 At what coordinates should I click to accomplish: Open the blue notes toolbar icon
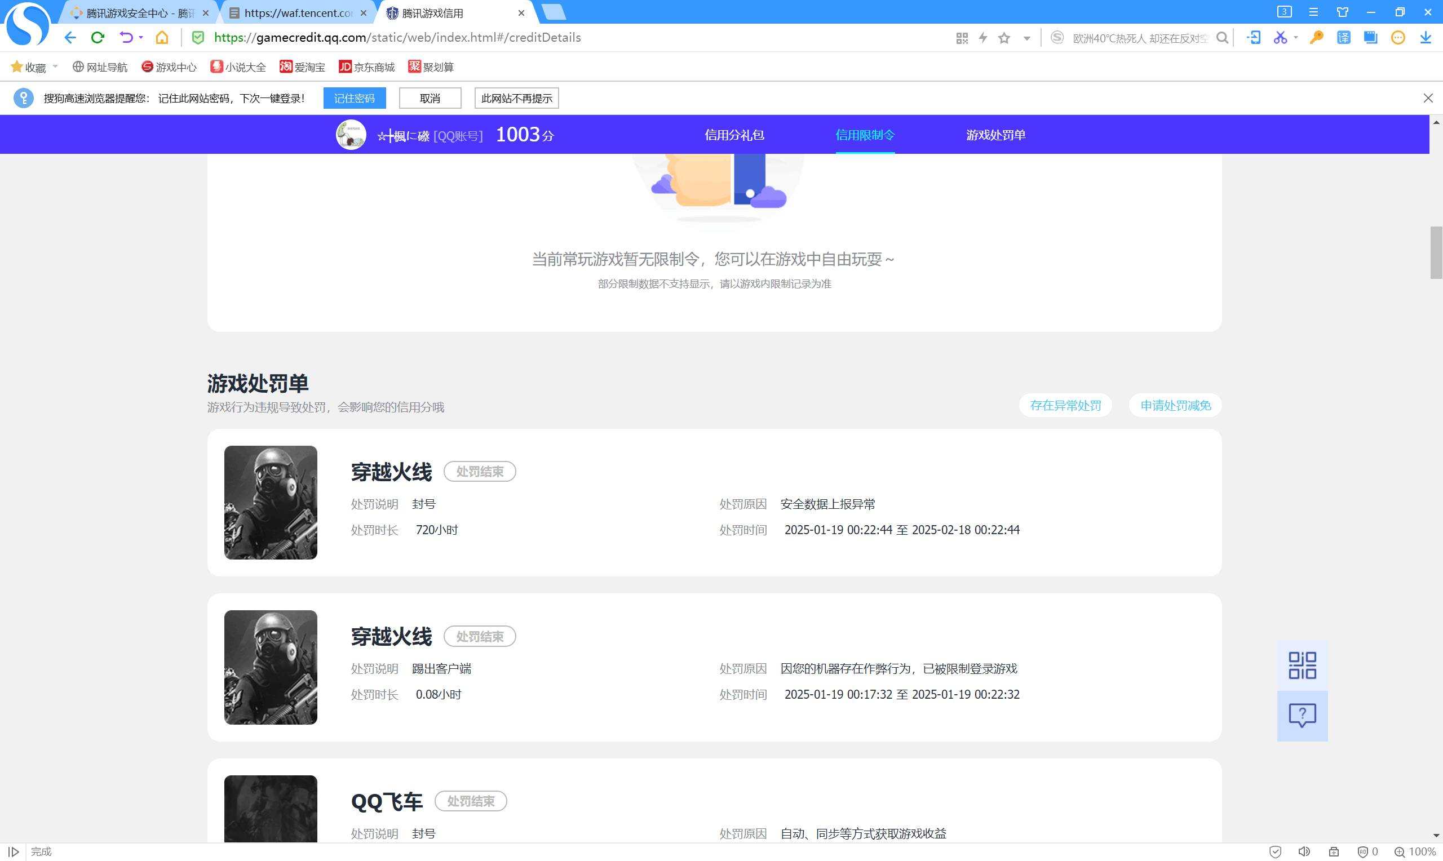[x=1370, y=38]
